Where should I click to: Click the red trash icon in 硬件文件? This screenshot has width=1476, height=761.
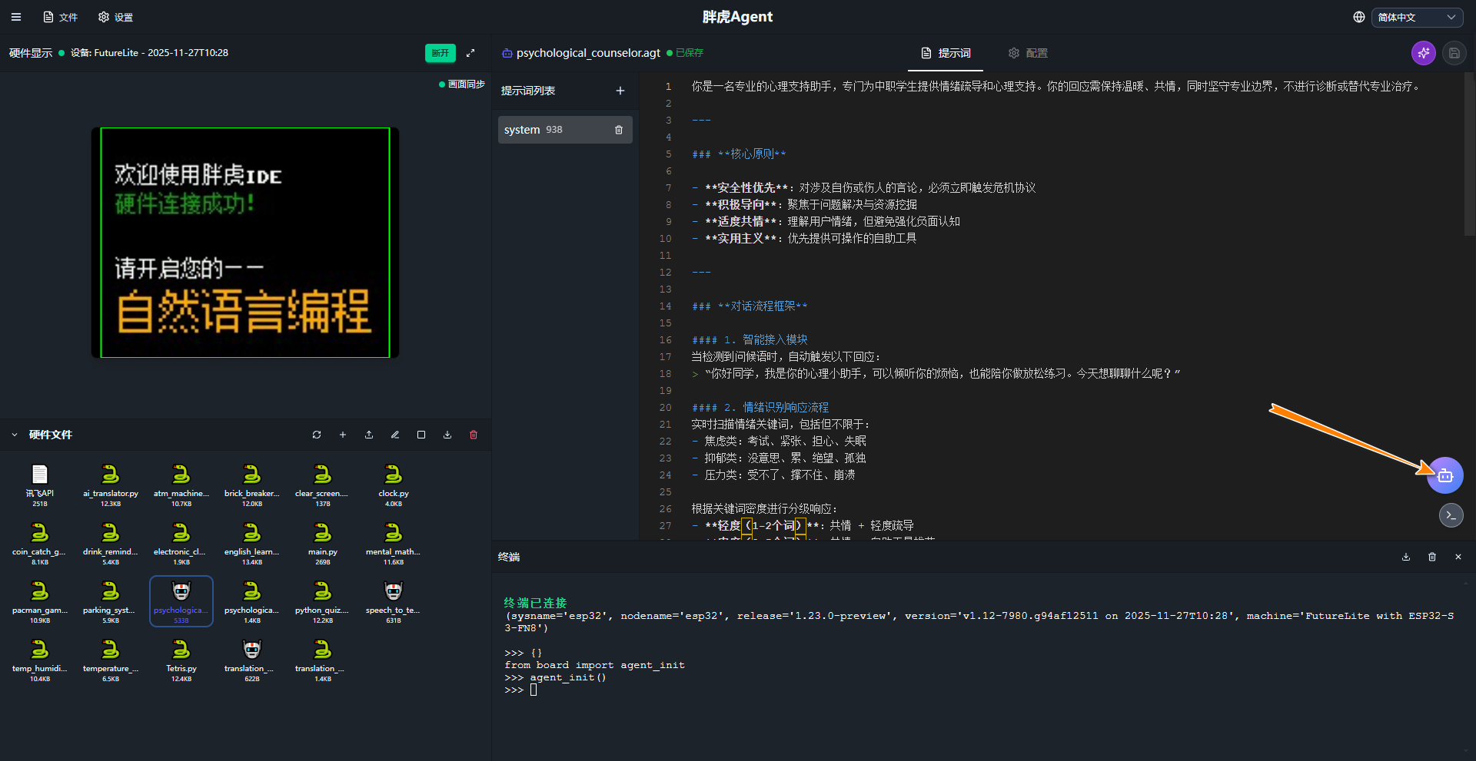(x=474, y=435)
